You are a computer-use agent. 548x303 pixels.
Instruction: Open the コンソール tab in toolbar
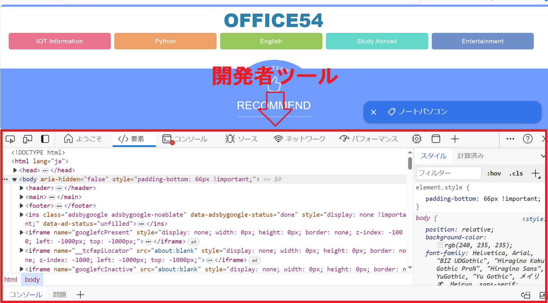(185, 139)
